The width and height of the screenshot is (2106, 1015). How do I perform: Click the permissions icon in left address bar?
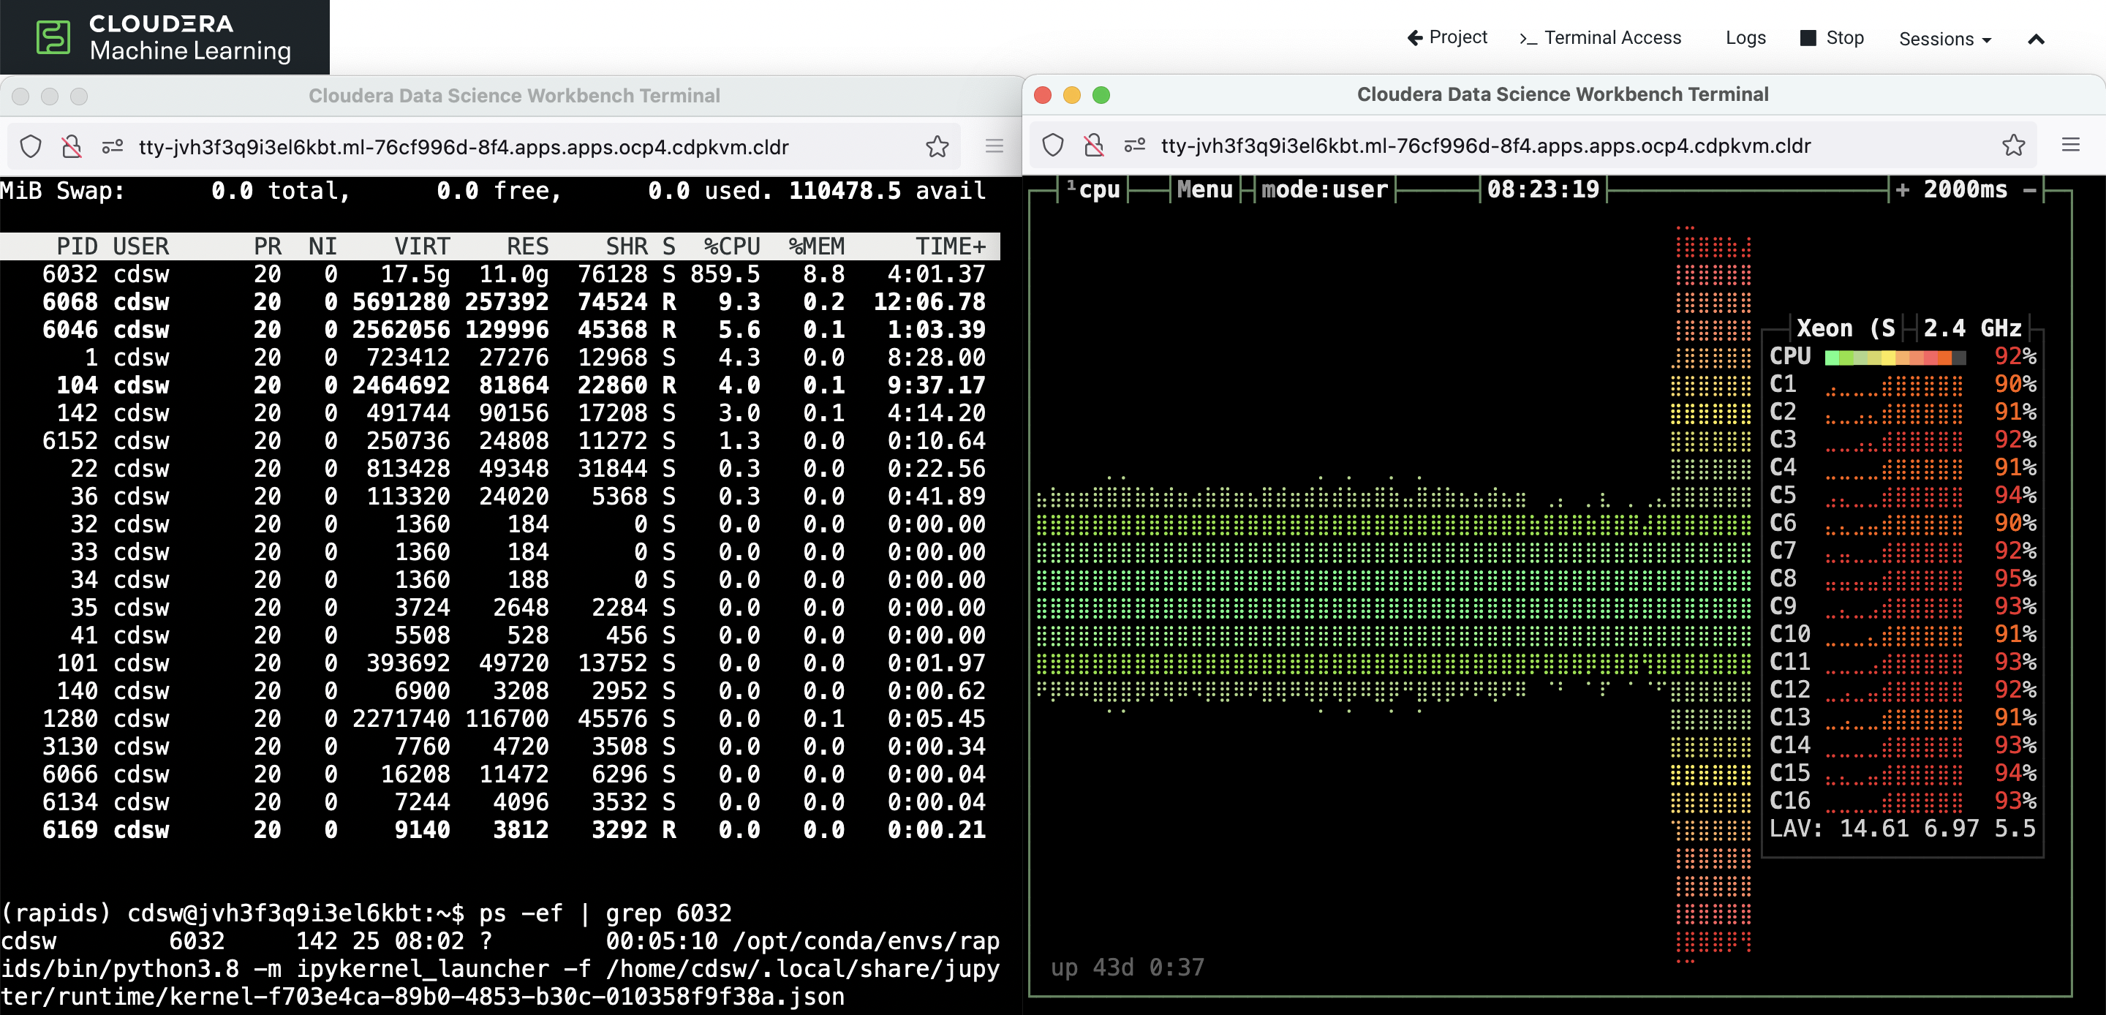[x=112, y=147]
